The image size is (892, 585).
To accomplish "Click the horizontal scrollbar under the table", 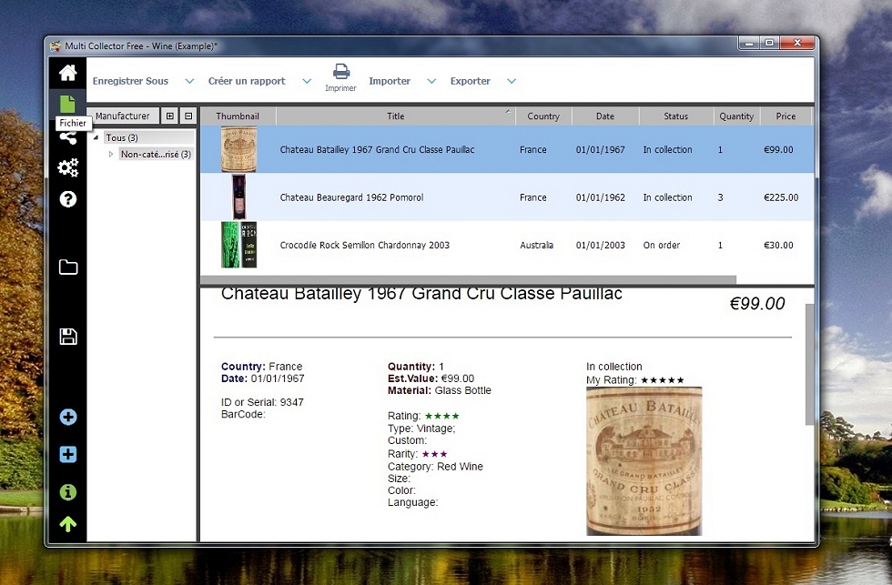I will pyautogui.click(x=469, y=279).
